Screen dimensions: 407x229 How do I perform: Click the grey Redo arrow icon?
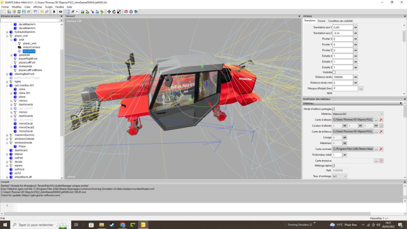47,11
